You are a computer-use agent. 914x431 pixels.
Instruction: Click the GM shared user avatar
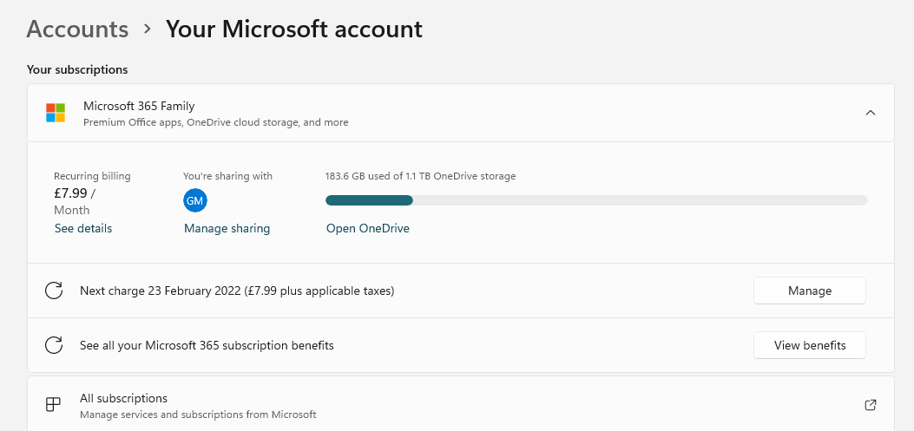pyautogui.click(x=194, y=200)
